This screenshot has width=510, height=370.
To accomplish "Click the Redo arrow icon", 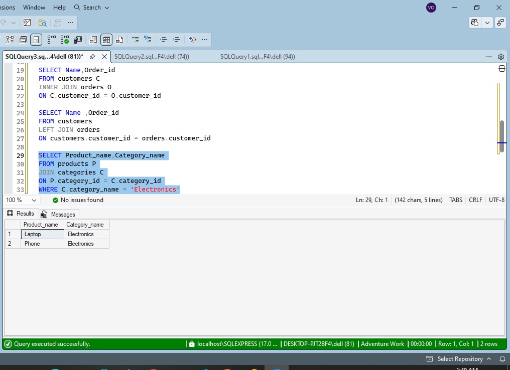I will 4,23.
